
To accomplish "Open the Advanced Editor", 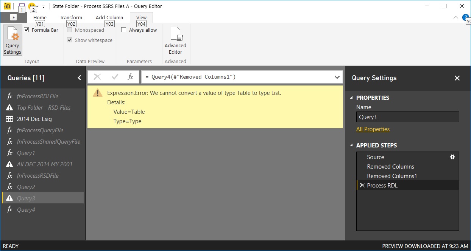I will (175, 40).
